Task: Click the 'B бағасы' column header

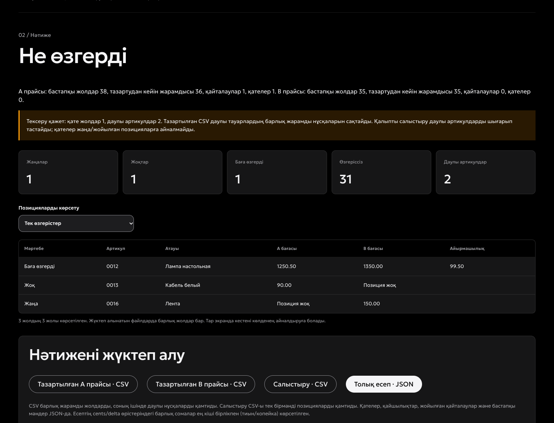Action: pos(373,249)
